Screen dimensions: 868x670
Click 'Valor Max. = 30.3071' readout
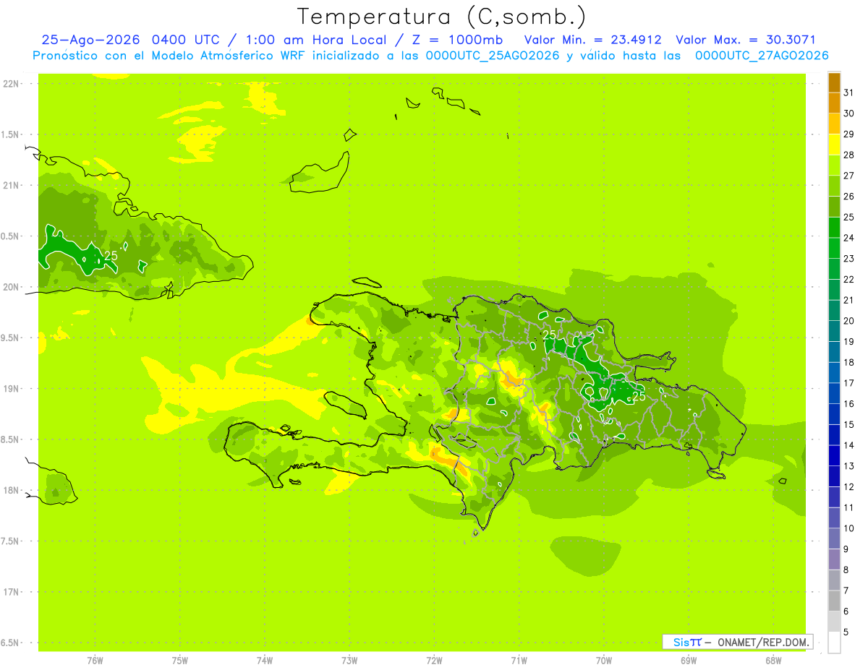pos(746,40)
